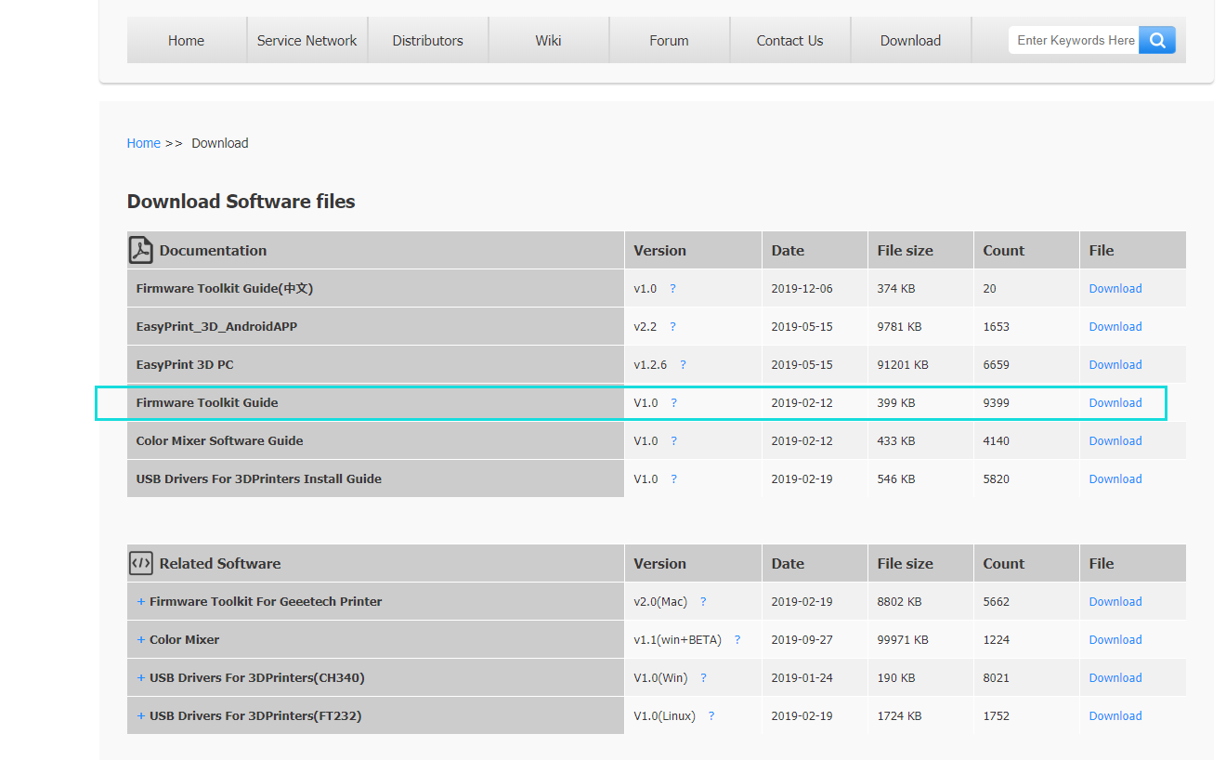Click the question mark next to V1.0(Linux)
The image size is (1226, 760).
click(711, 716)
